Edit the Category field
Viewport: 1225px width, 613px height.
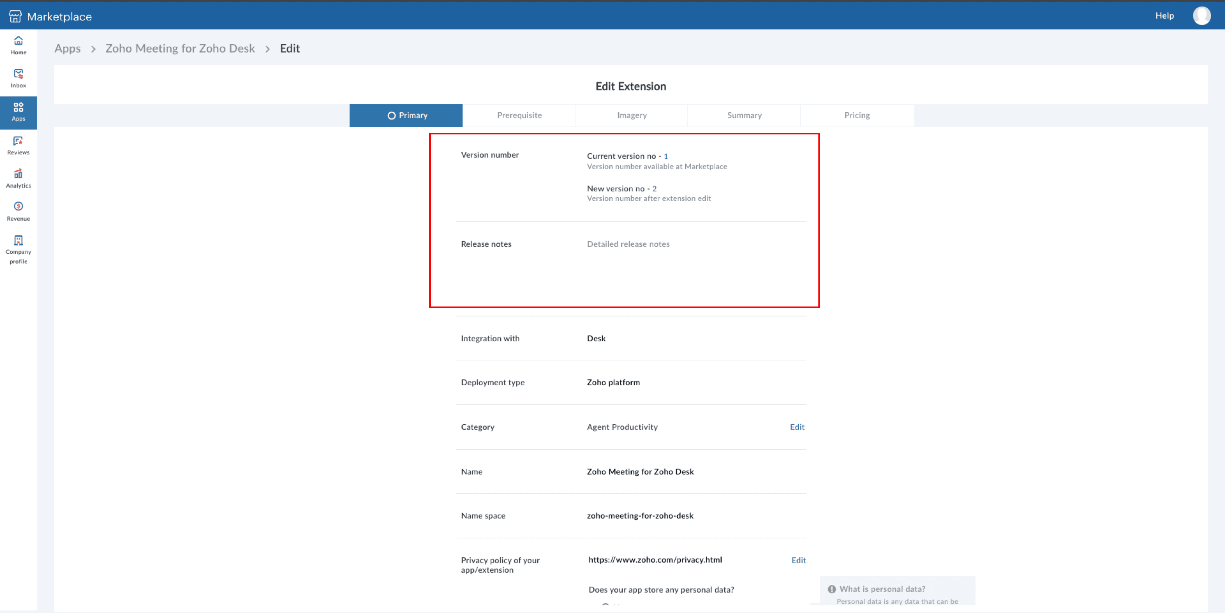(x=798, y=427)
